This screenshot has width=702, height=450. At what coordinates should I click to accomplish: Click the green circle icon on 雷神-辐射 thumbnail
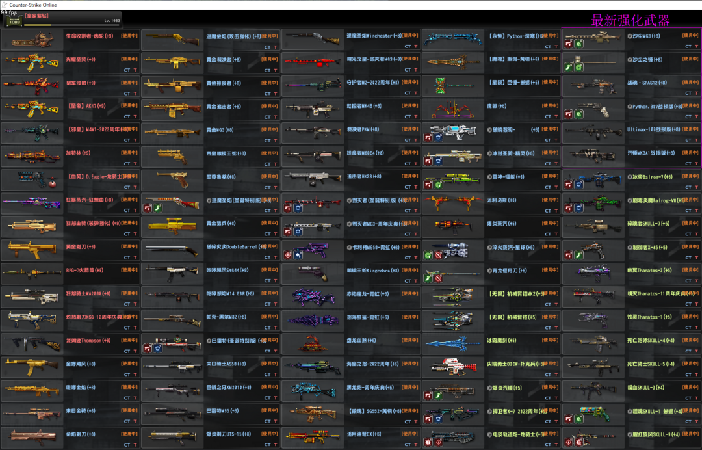click(439, 185)
